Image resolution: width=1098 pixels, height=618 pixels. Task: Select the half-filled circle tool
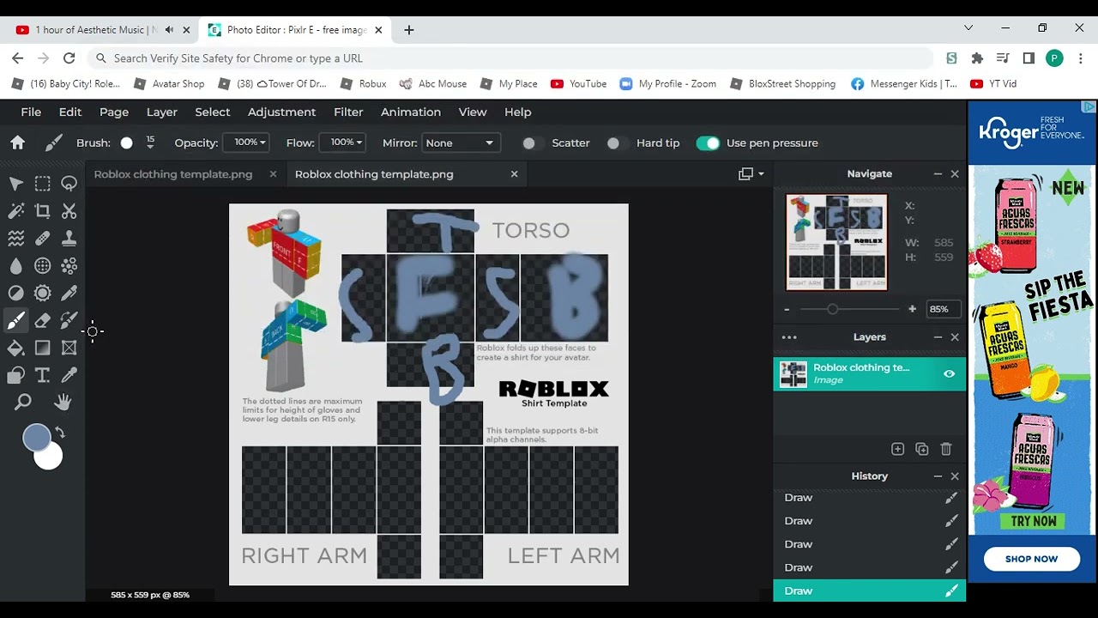(x=15, y=294)
